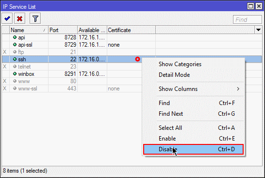Open the column selector dropdown arrow
This screenshot has width=265, height=178.
point(258,30)
